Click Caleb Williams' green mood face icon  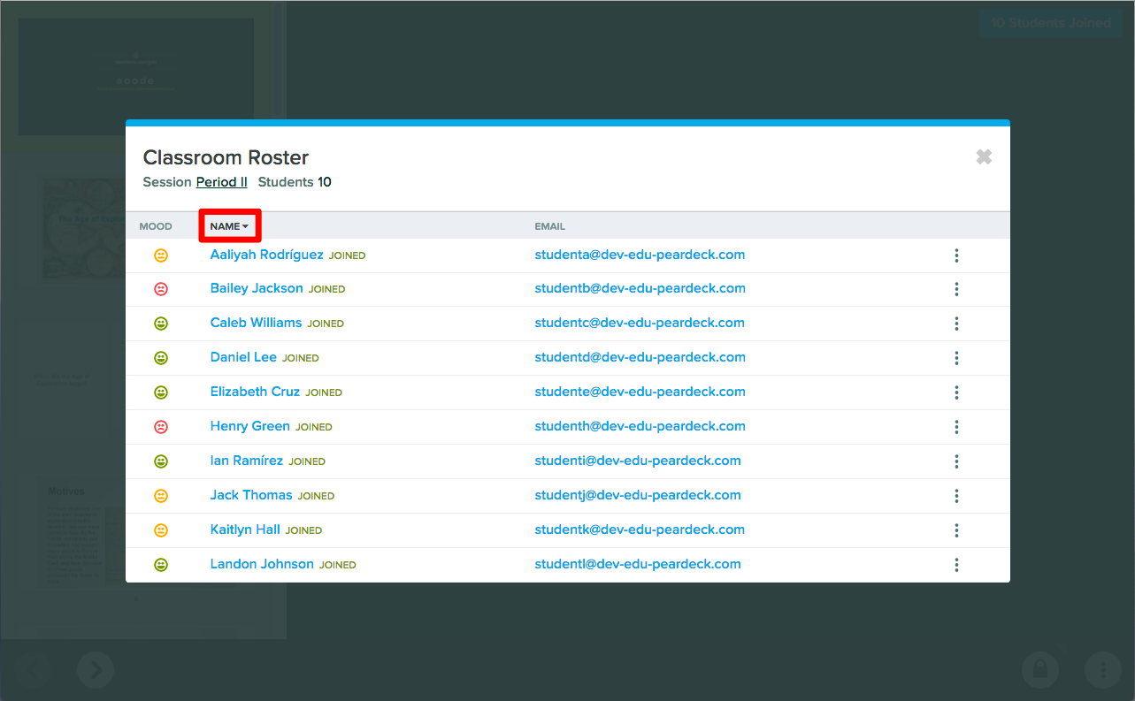(x=161, y=324)
